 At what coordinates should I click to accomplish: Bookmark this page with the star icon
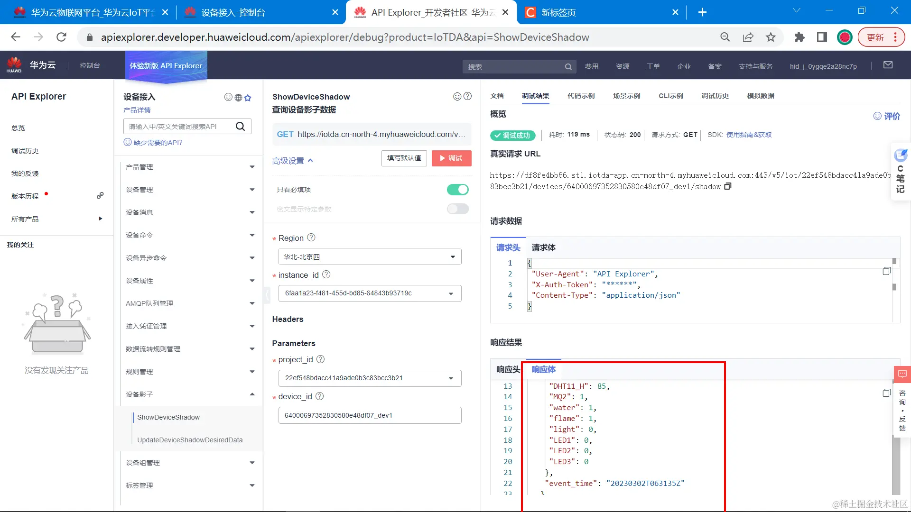pyautogui.click(x=771, y=37)
